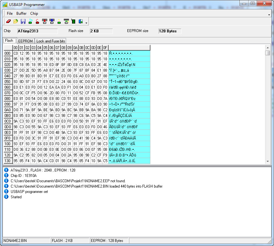
Task: Click hex grid scroll up arrow
Action: point(267,48)
